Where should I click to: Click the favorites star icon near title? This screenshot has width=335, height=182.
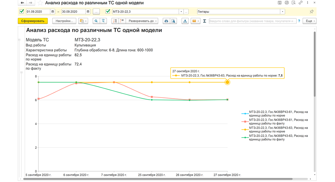coord(40,3)
